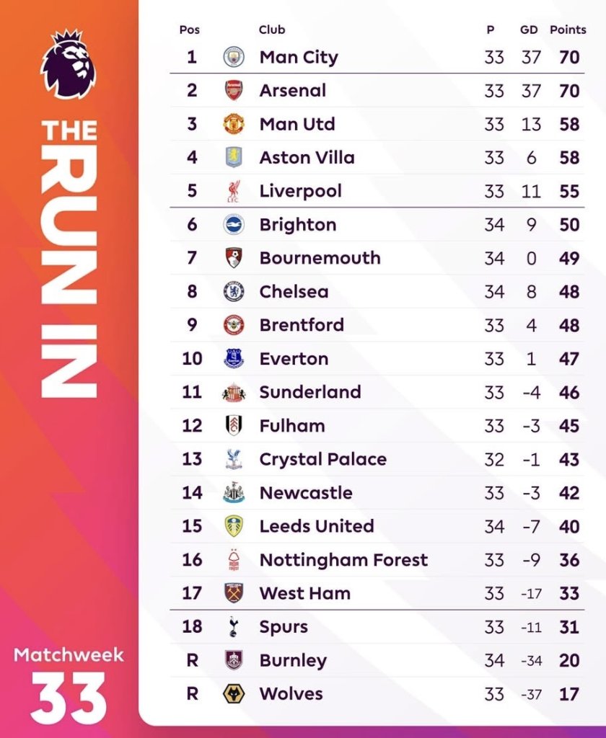Select the Matchweek 33 label
Screen dimensions: 606x738
(69, 686)
